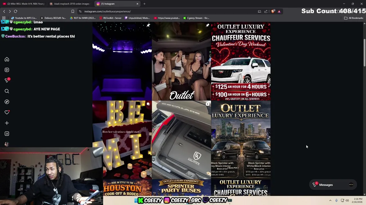The height and width of the screenshot is (205, 366).
Task: Click the scrollbar up arrow
Action: coord(364,24)
